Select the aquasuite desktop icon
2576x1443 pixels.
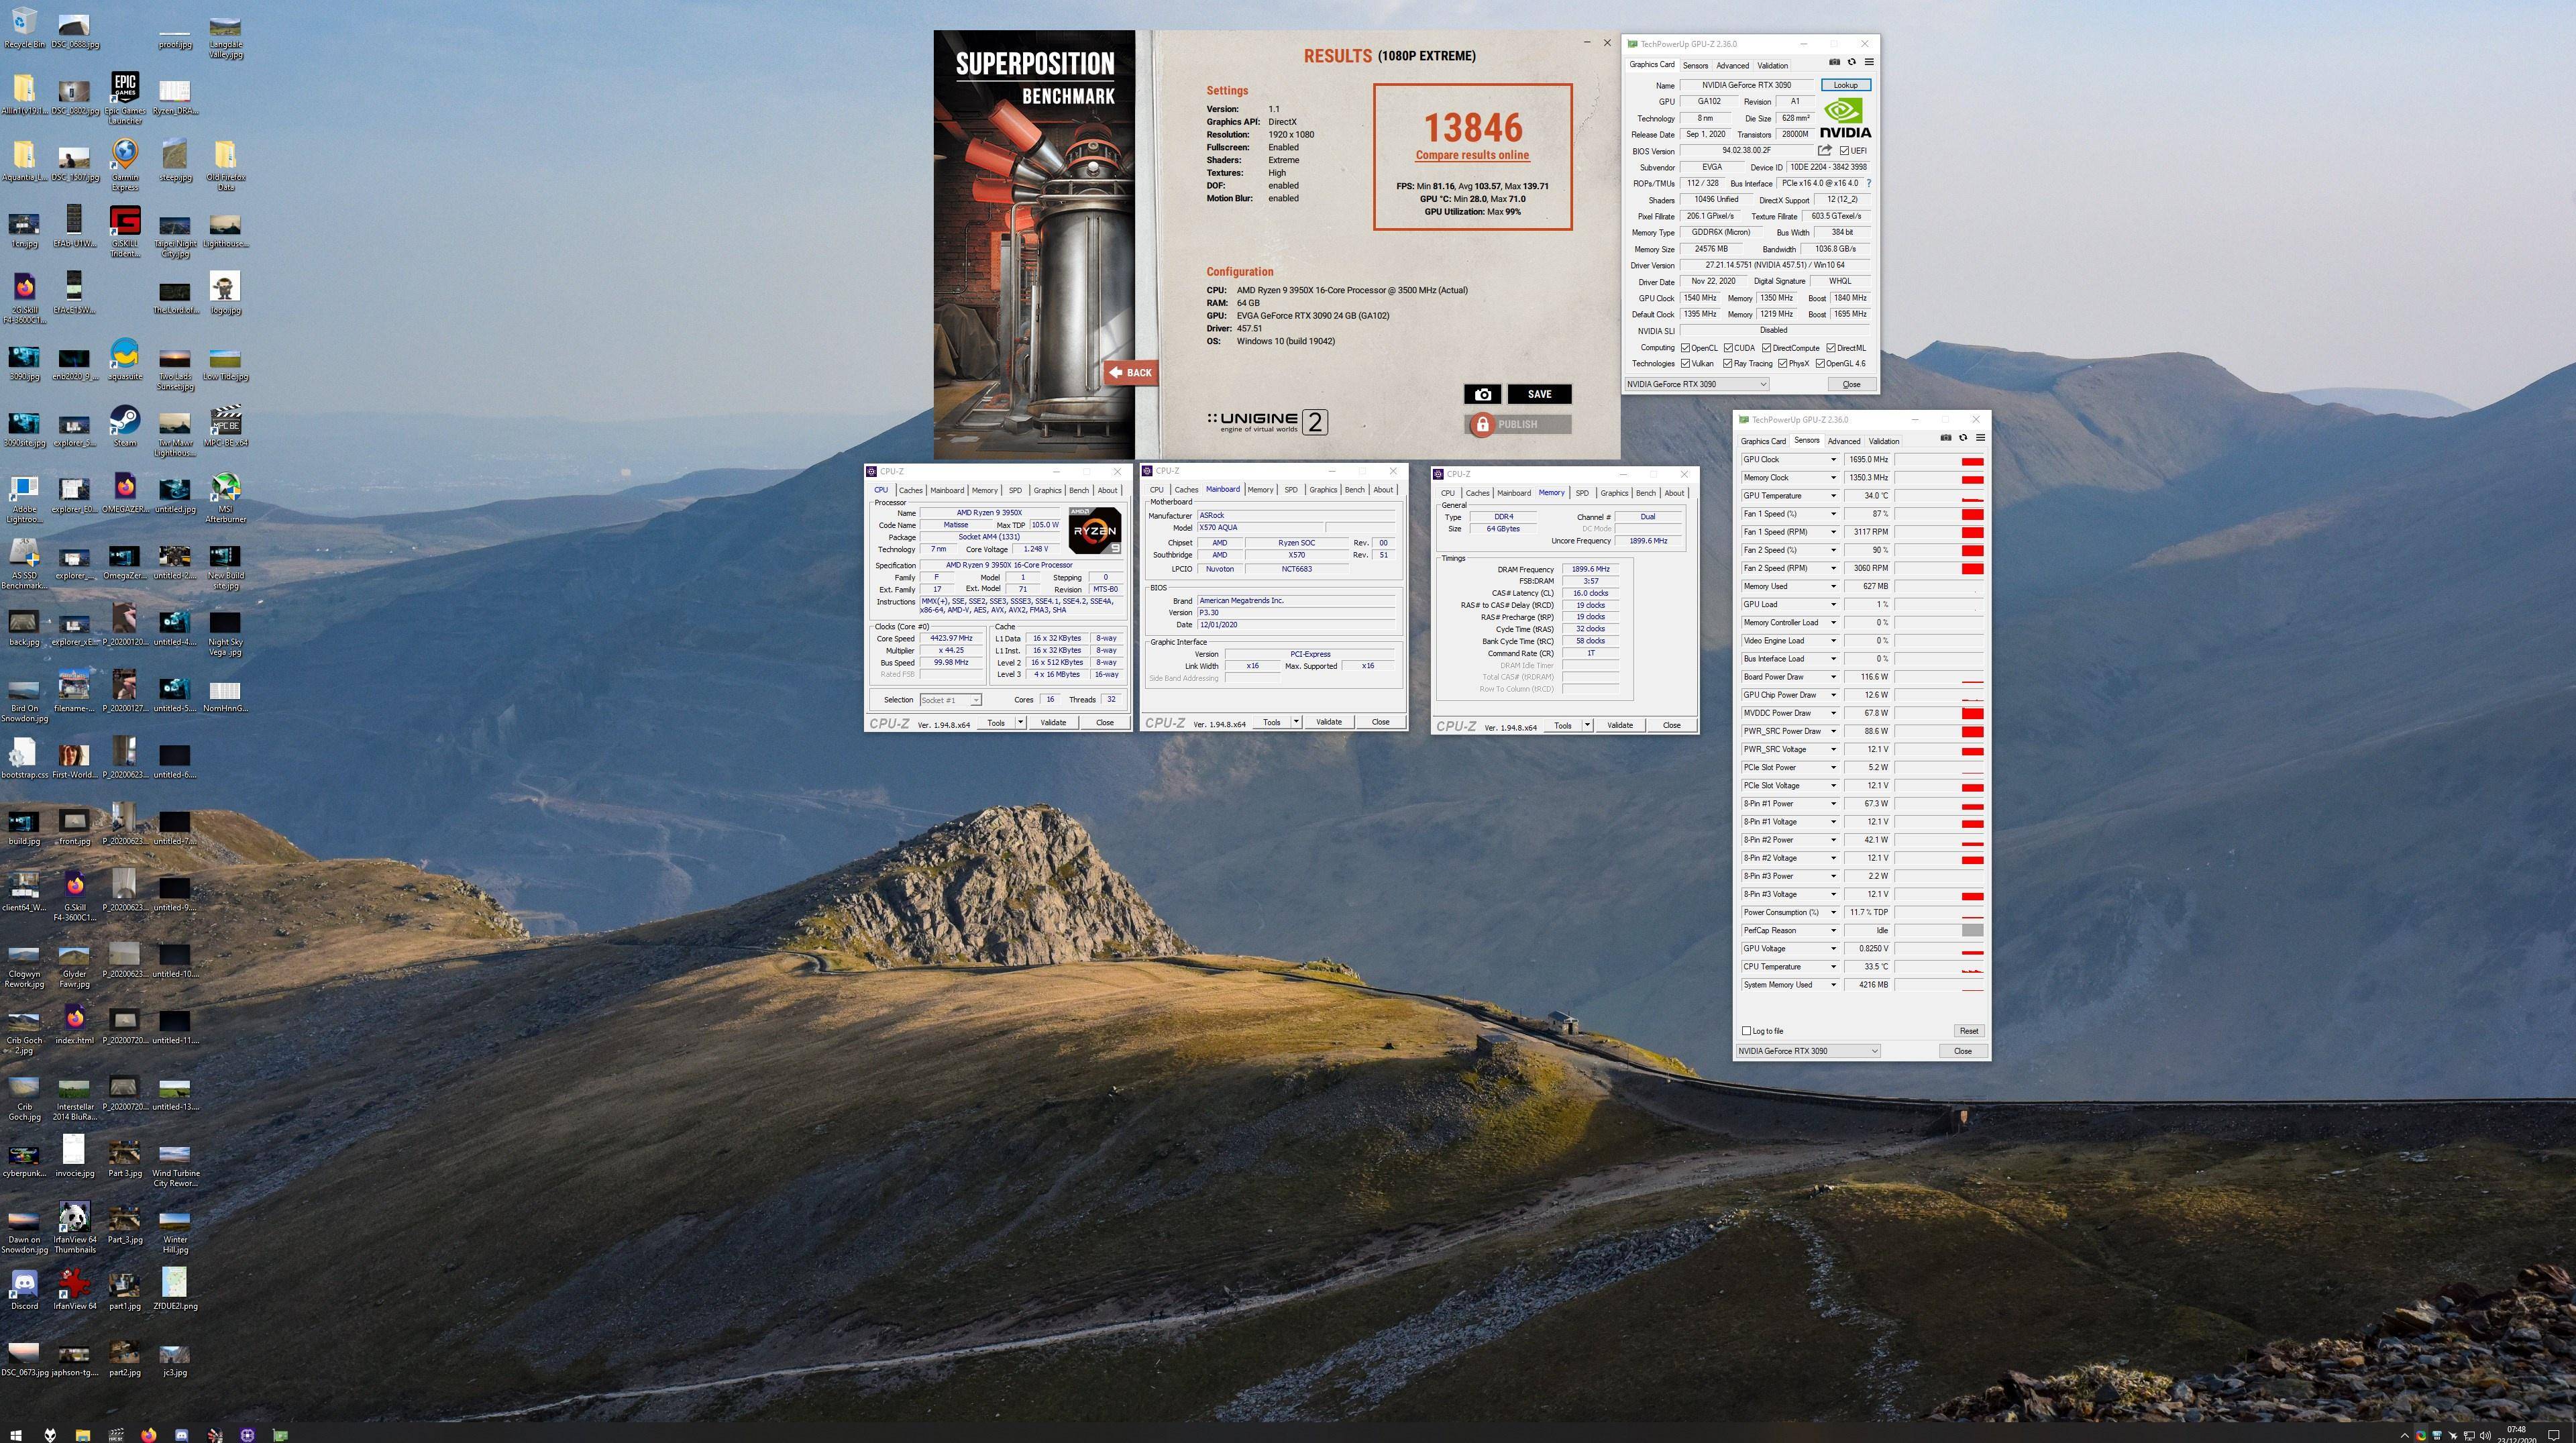125,360
